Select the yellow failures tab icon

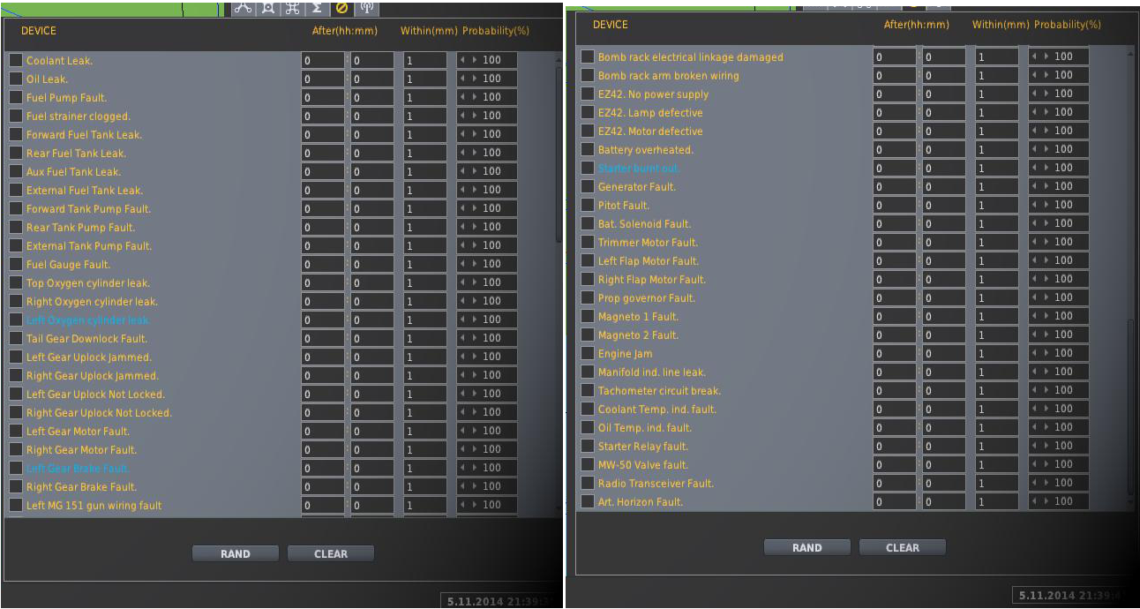click(342, 8)
